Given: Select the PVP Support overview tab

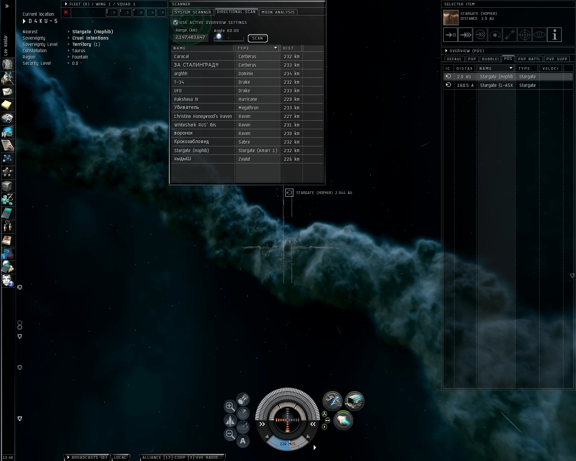Looking at the screenshot, I should [x=557, y=59].
